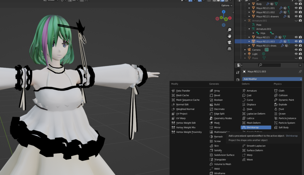The height and width of the screenshot is (175, 304).
Task: Click the blue Z axis on gizmo
Action: click(x=224, y=12)
